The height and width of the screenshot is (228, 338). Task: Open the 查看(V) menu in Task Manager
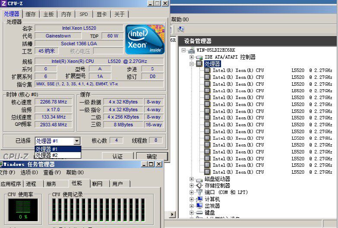point(52,172)
